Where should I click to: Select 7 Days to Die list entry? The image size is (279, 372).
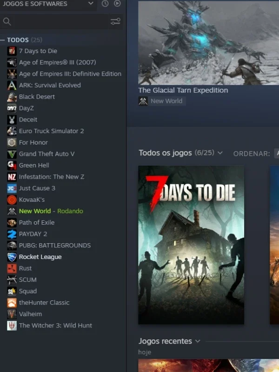[x=38, y=51]
